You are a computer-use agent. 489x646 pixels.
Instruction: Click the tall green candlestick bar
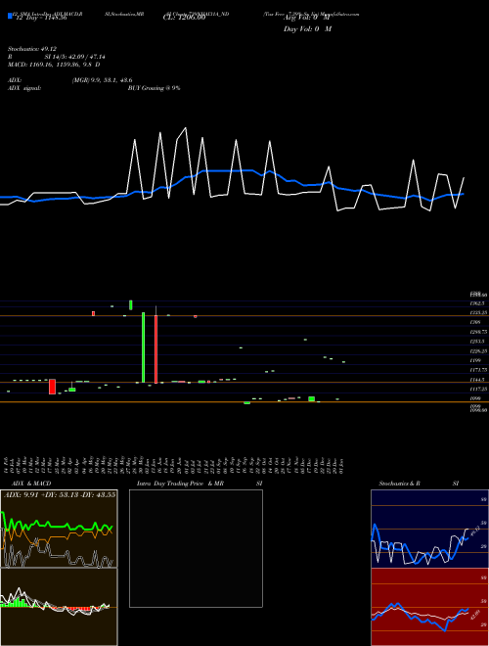143,347
